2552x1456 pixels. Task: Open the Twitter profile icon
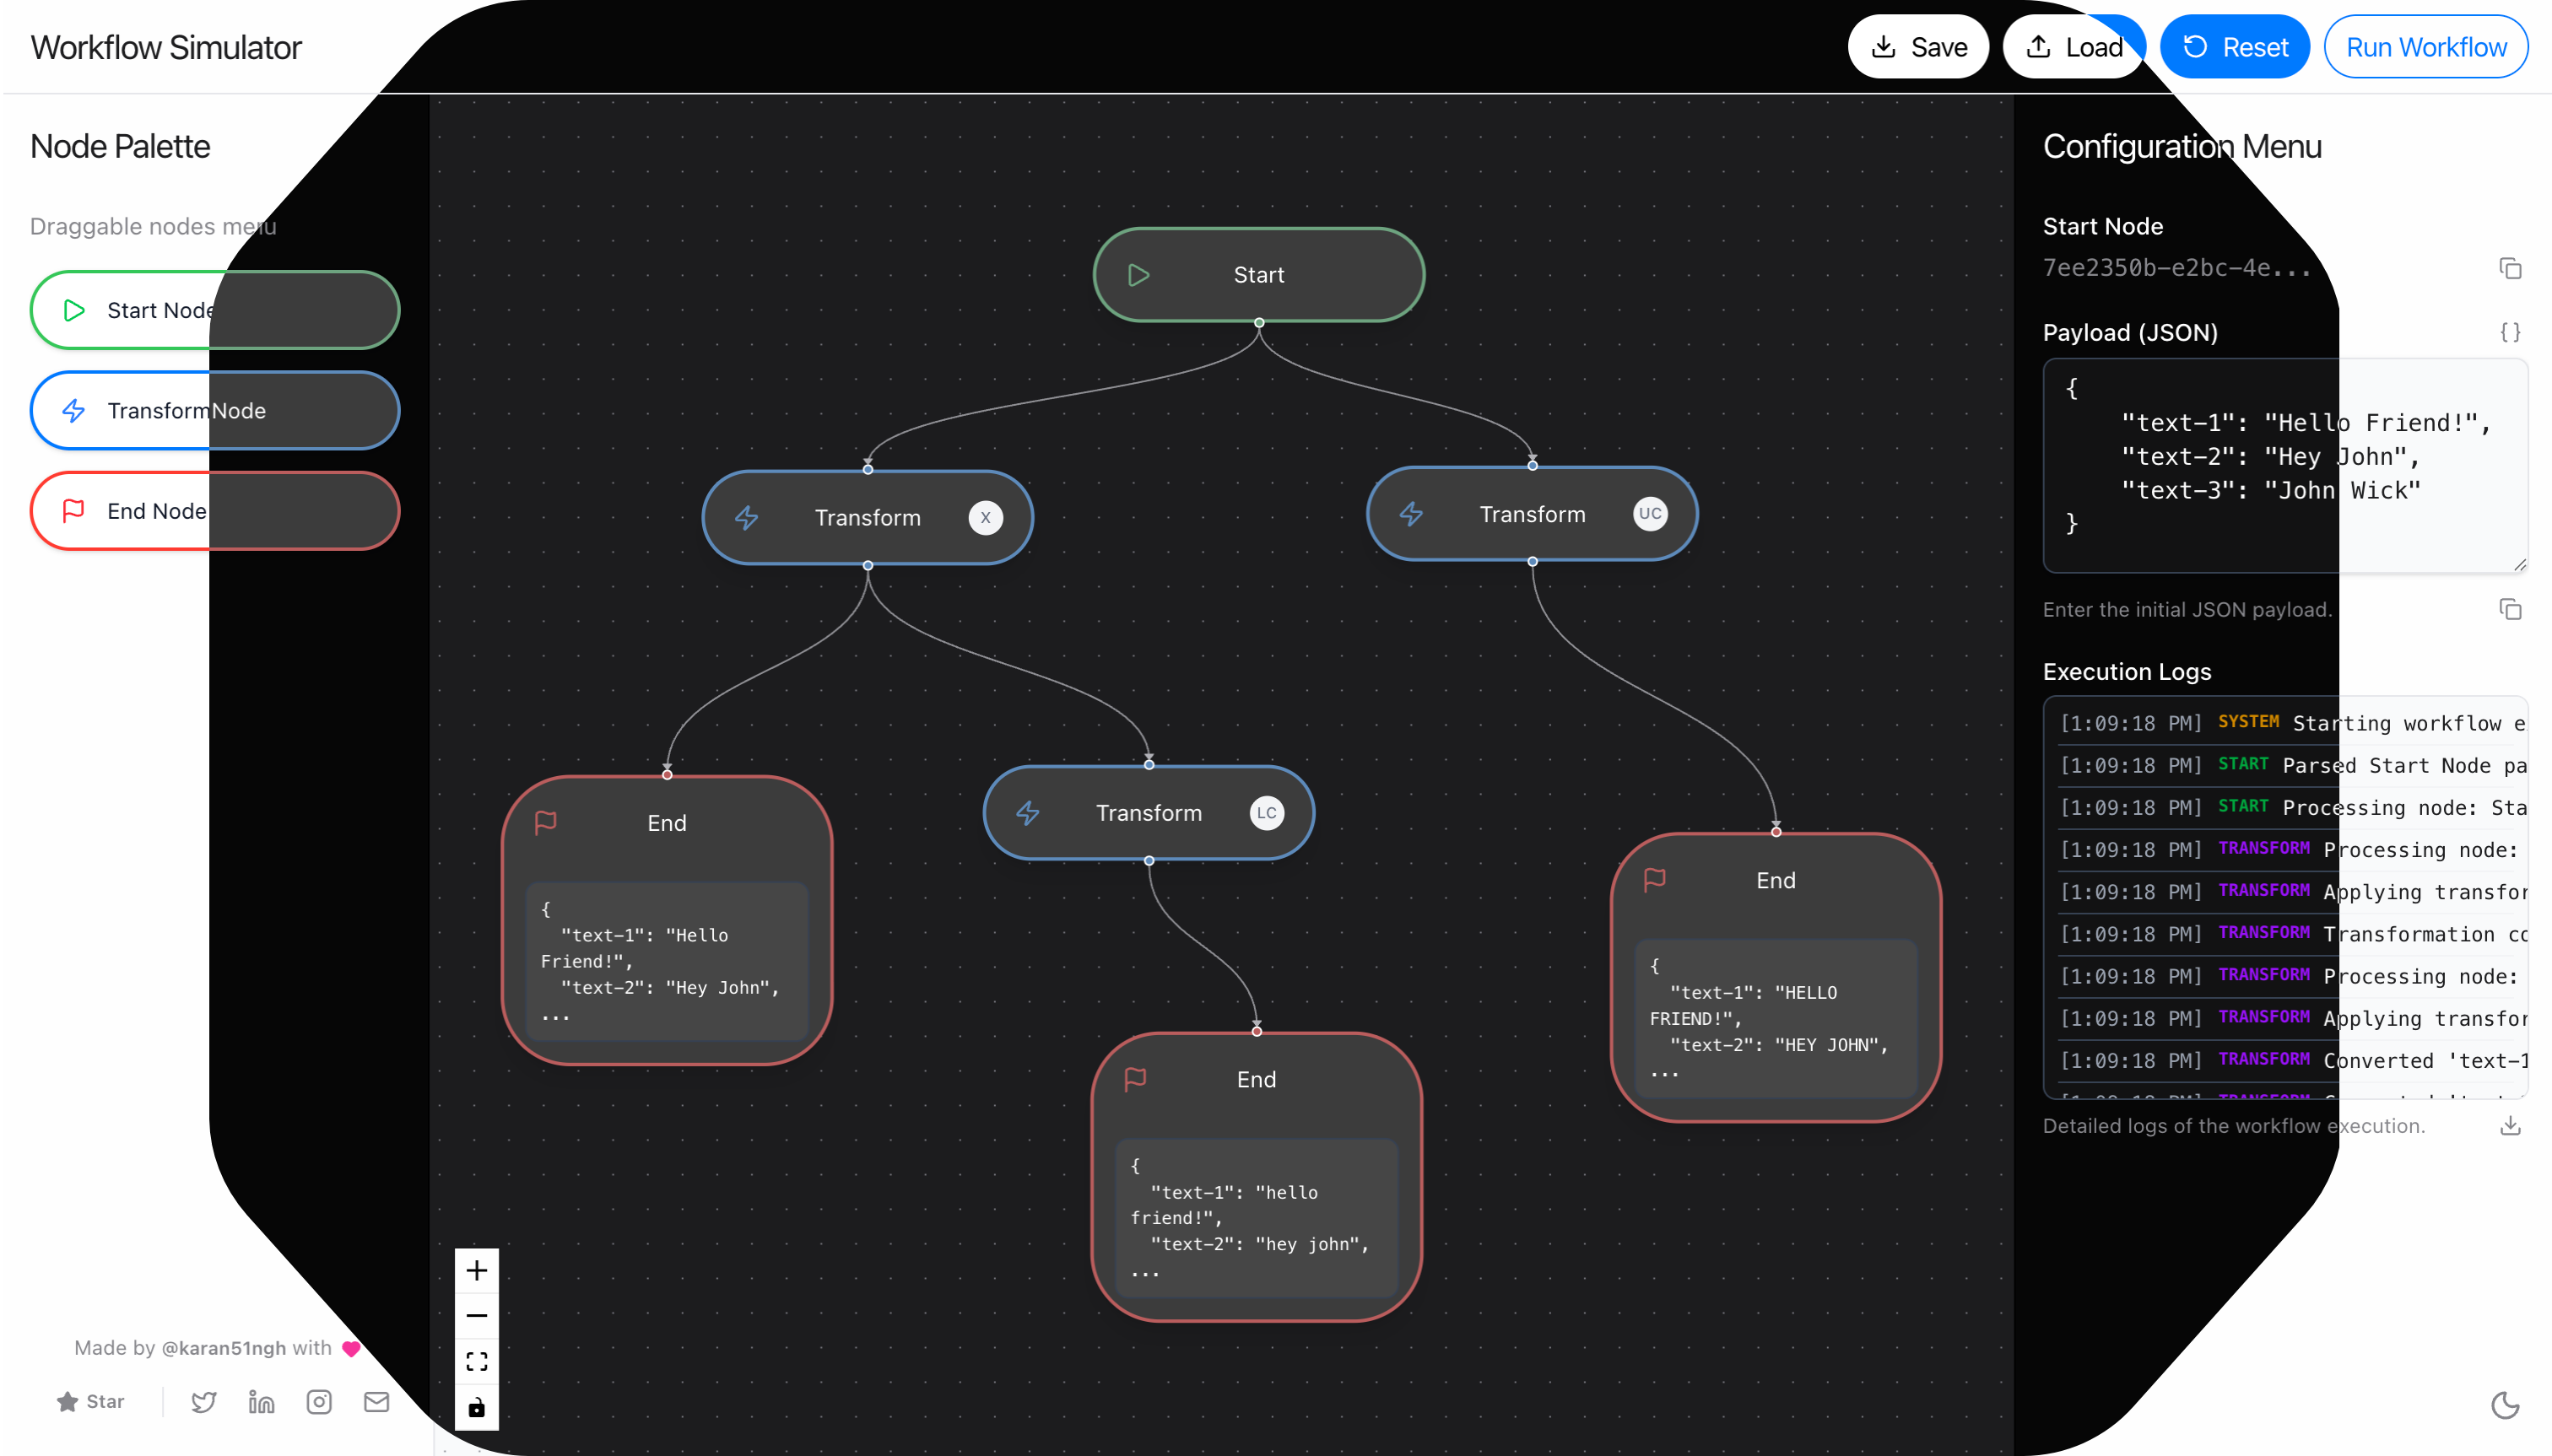click(204, 1402)
